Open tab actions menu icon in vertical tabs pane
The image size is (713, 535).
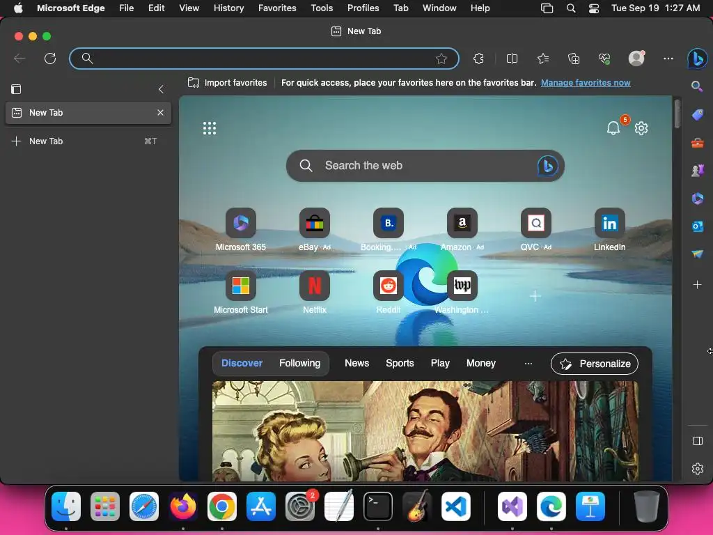pos(16,89)
